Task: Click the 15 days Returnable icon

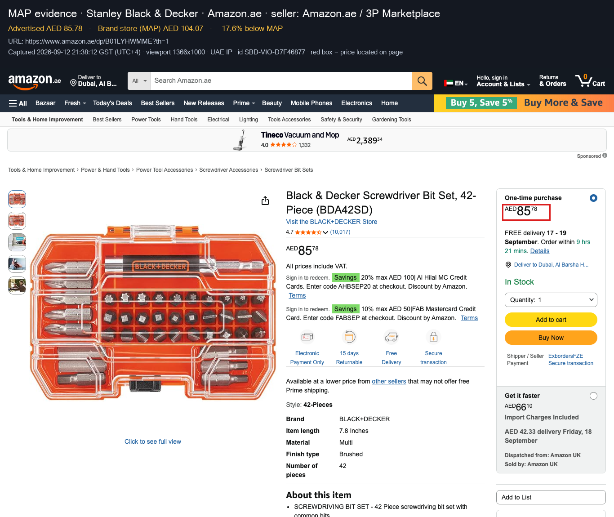Action: click(349, 337)
